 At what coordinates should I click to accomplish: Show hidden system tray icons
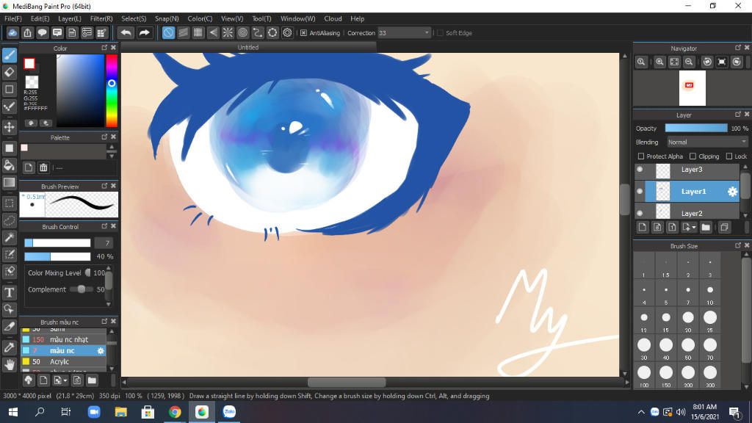(640, 412)
